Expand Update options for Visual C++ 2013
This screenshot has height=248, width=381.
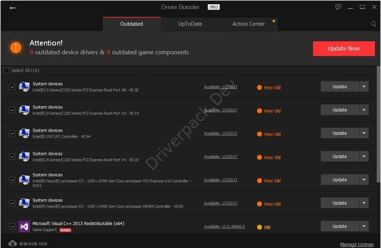click(x=364, y=227)
